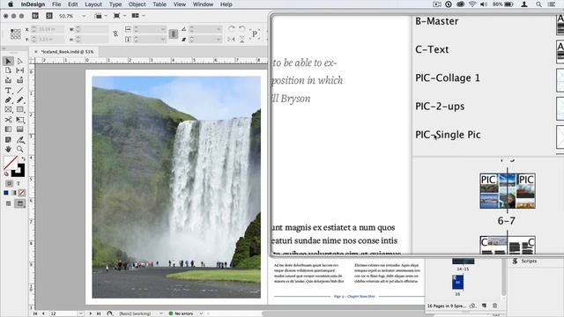This screenshot has width=564, height=317.
Task: Open the Layout menu
Action: (93, 4)
